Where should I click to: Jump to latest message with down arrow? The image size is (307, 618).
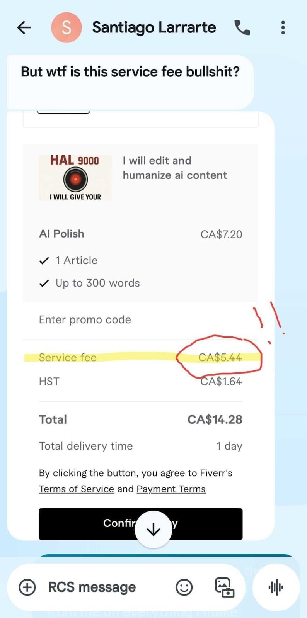click(153, 530)
